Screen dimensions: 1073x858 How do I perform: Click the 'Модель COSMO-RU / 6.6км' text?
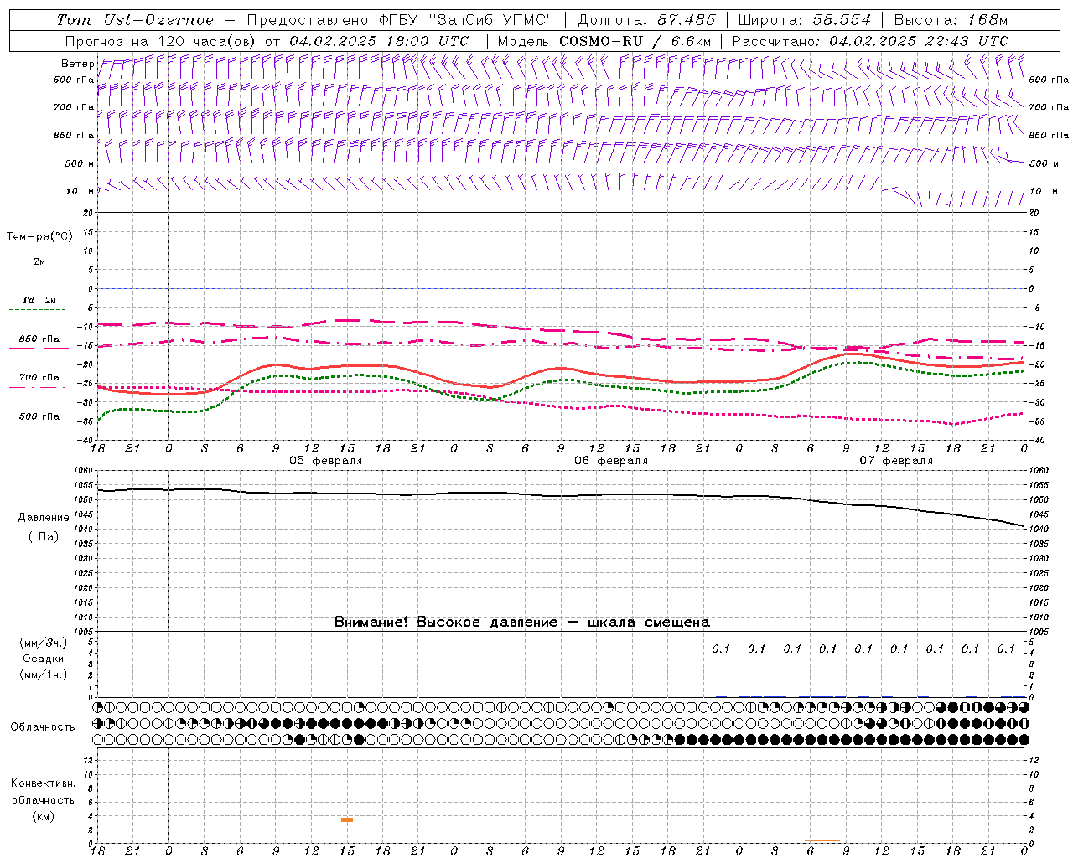point(604,41)
